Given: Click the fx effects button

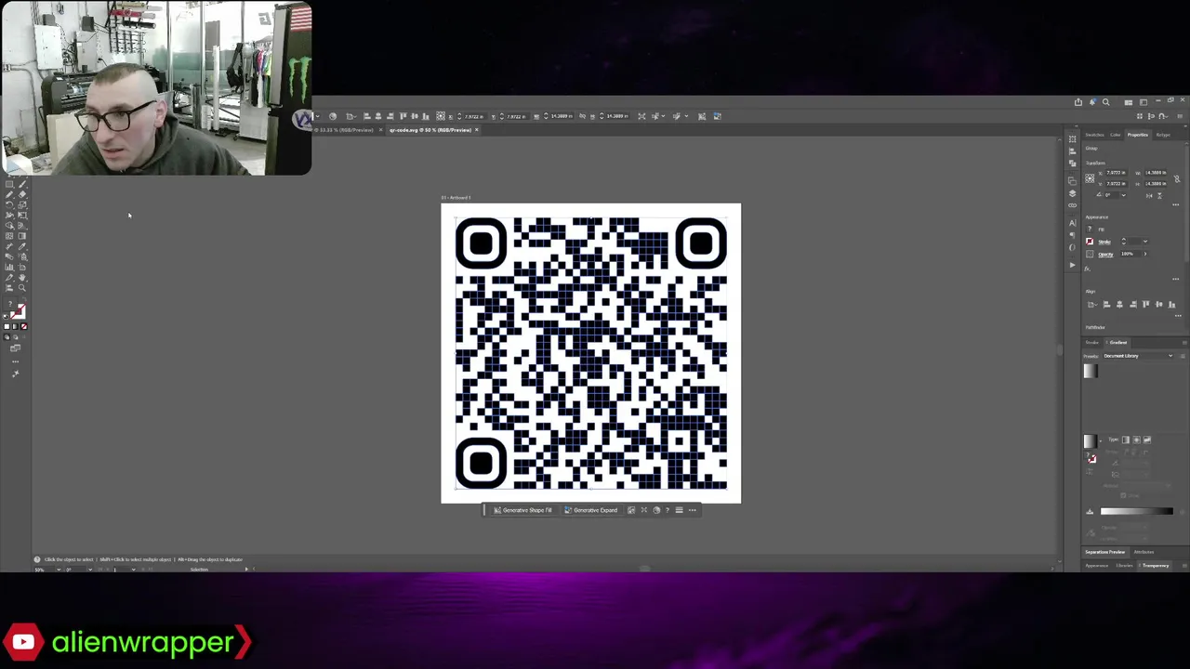Looking at the screenshot, I should point(1087,269).
